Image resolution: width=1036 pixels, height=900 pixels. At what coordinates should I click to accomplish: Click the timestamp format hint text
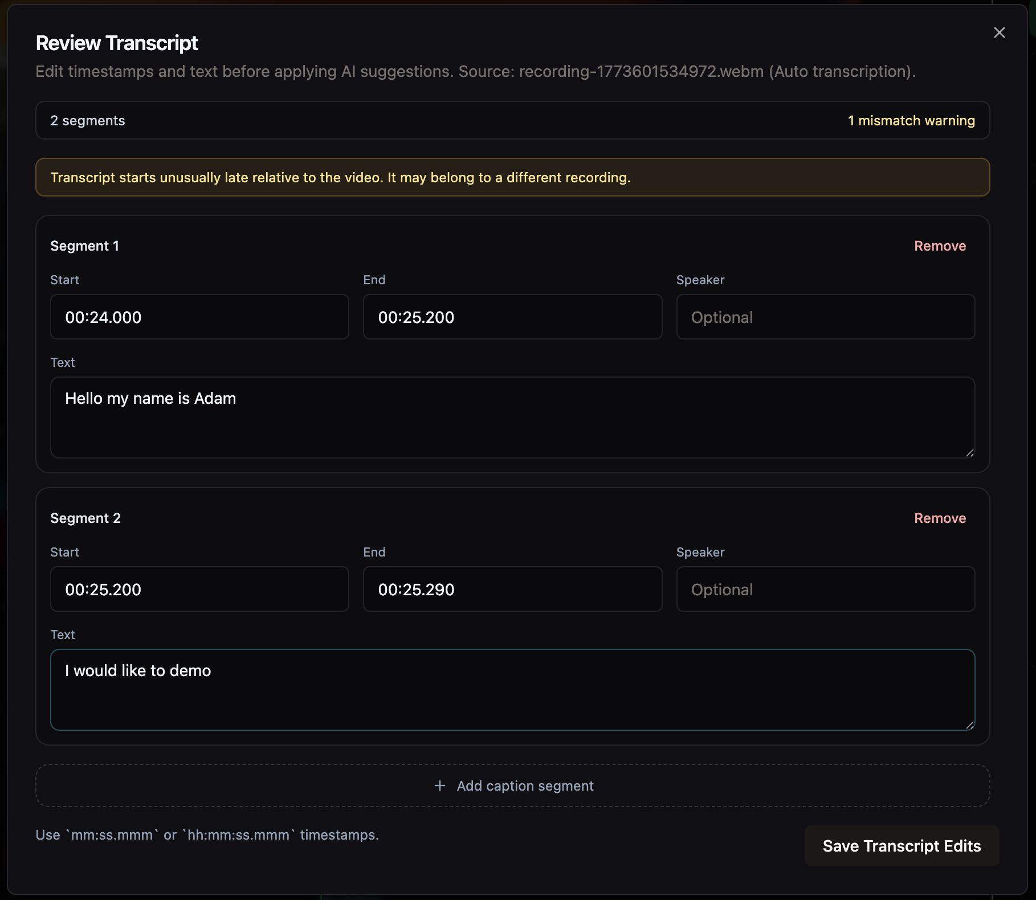coord(207,834)
